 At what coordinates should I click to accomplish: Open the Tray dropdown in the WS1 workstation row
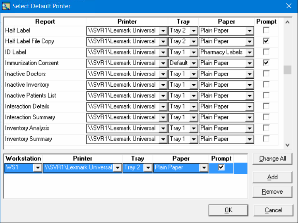(x=148, y=168)
